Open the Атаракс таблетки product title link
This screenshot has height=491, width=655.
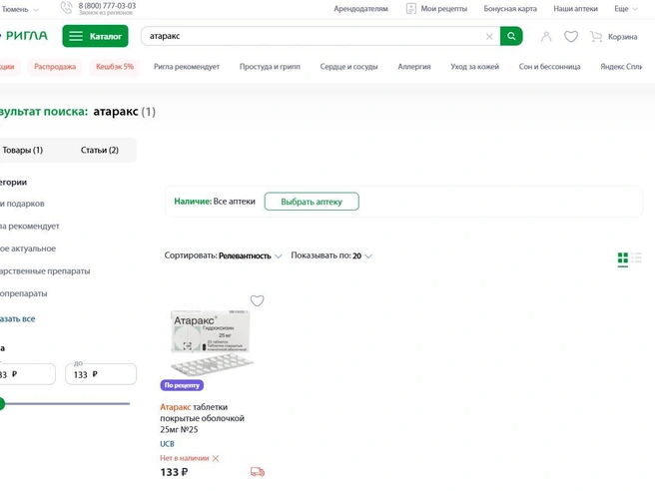pyautogui.click(x=202, y=418)
